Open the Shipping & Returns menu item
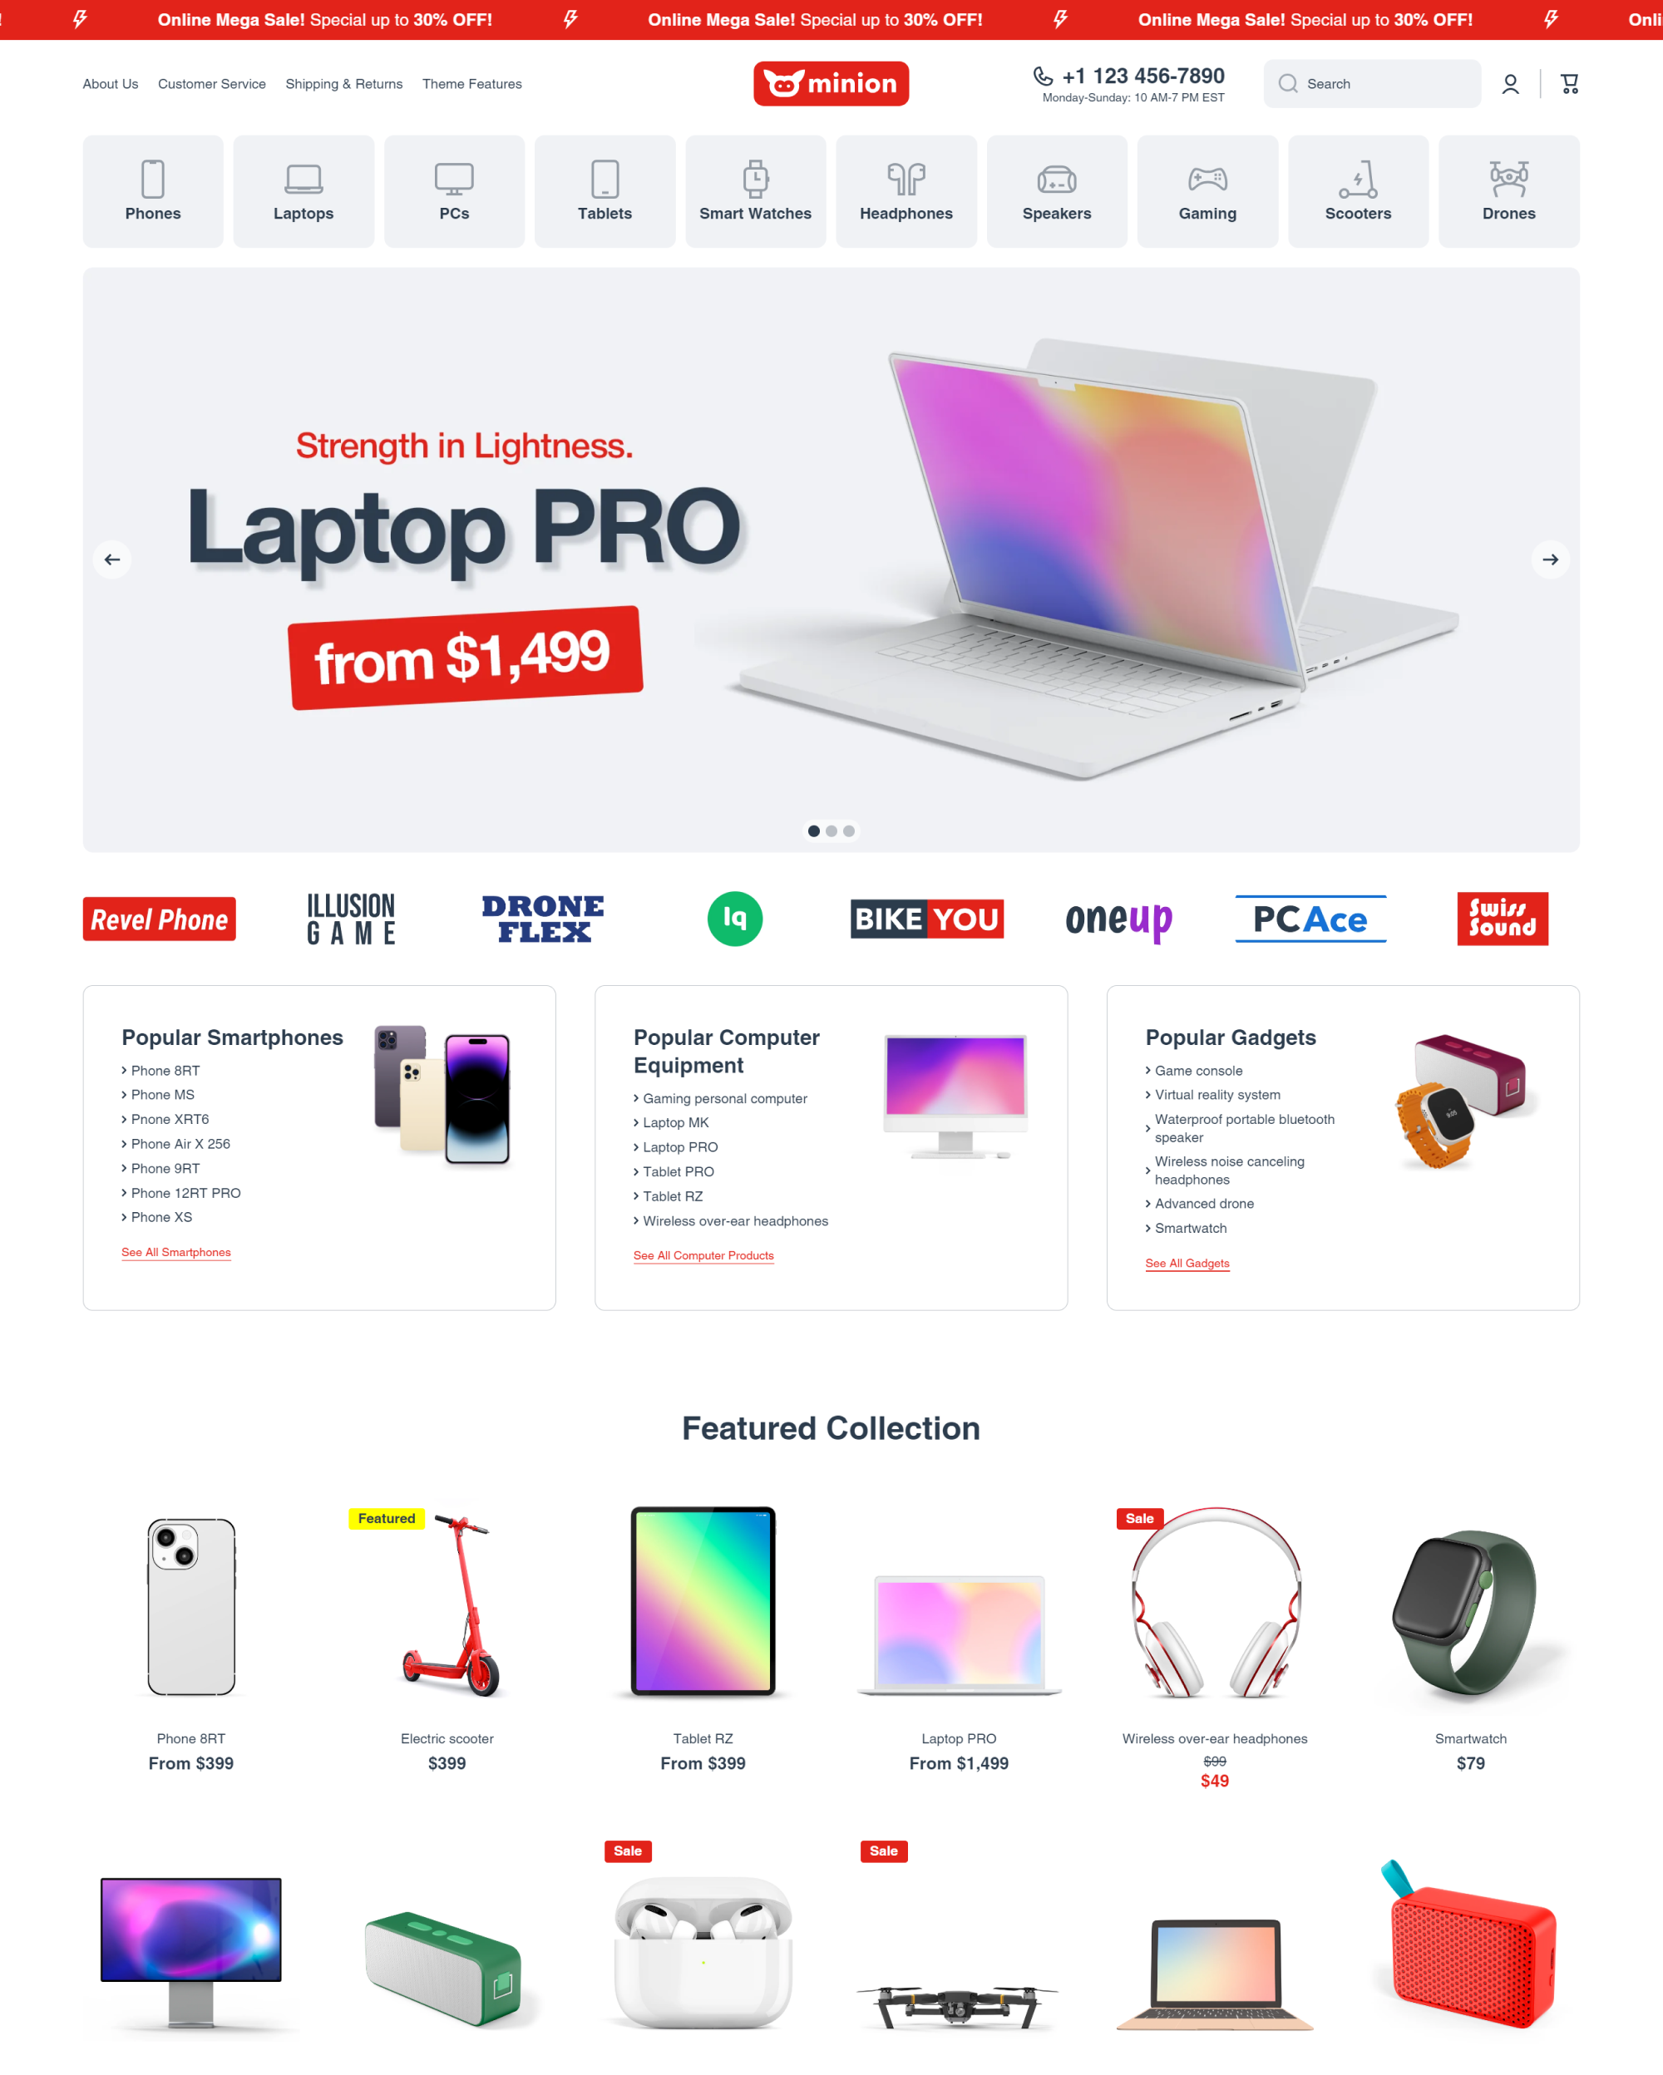This screenshot has width=1663, height=2075. tap(343, 83)
